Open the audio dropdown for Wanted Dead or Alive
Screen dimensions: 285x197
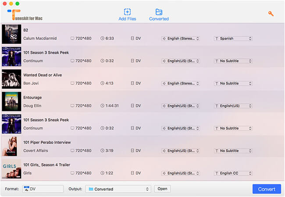coord(181,83)
